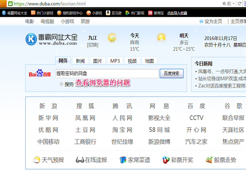
Task: Open the 人民网 site link
Action: point(122,118)
